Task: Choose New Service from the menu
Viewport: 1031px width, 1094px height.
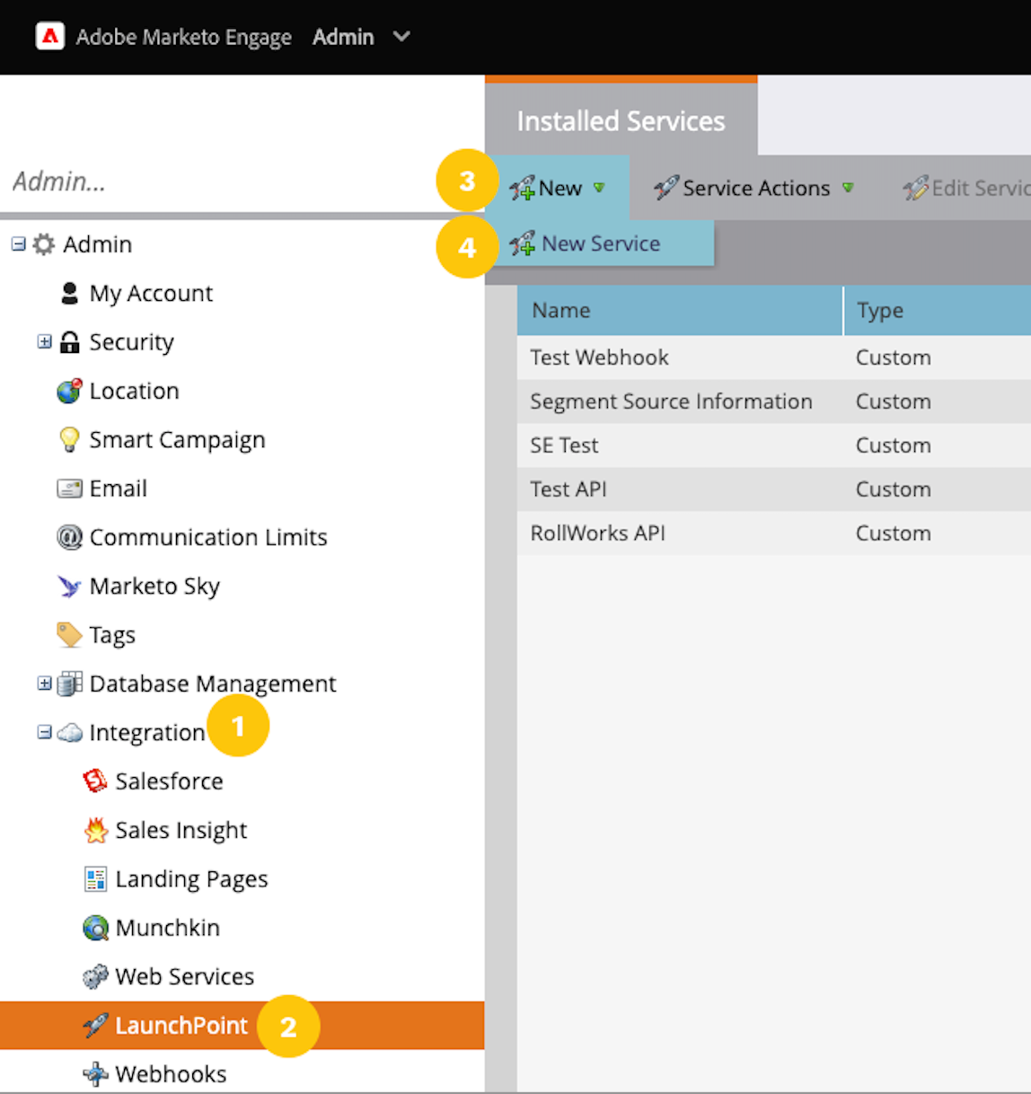Action: [600, 243]
